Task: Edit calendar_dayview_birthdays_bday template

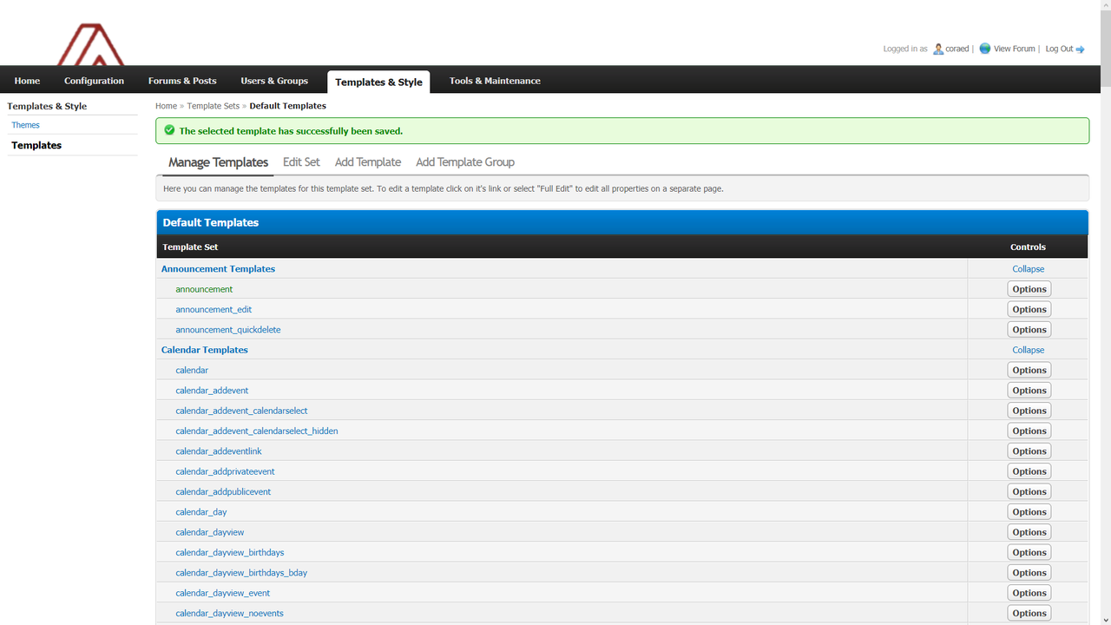Action: click(x=241, y=573)
